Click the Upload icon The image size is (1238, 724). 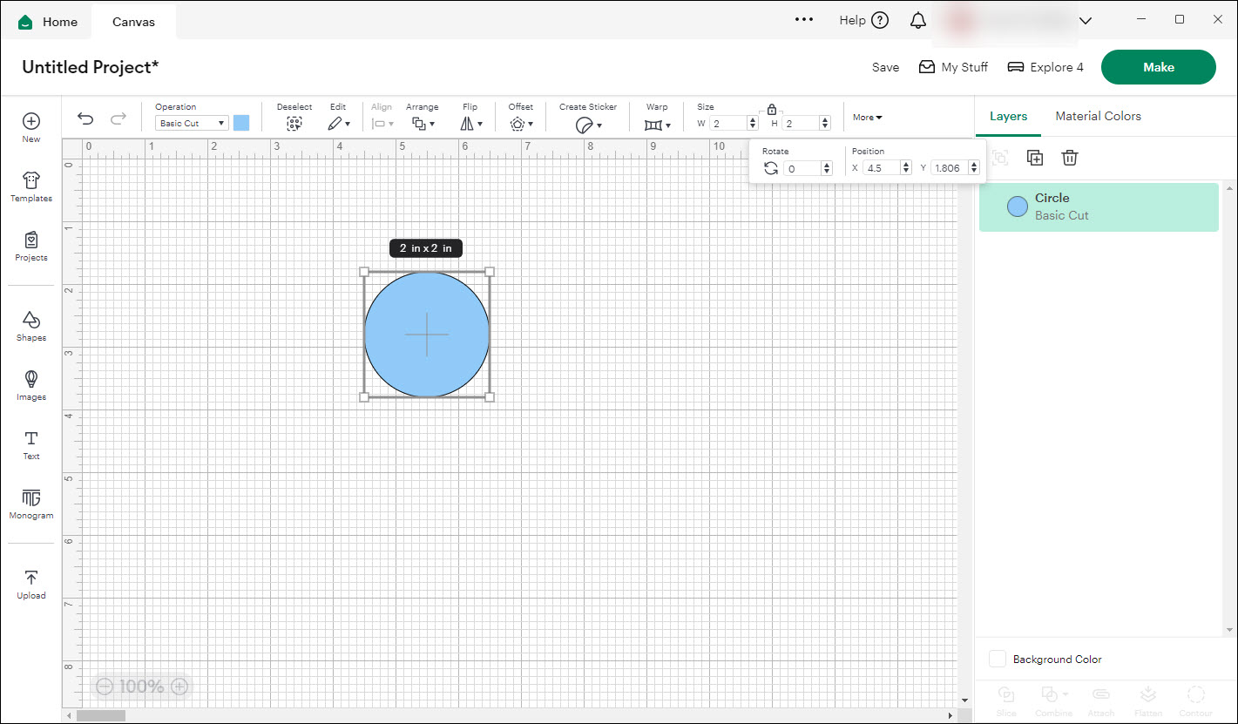(31, 584)
